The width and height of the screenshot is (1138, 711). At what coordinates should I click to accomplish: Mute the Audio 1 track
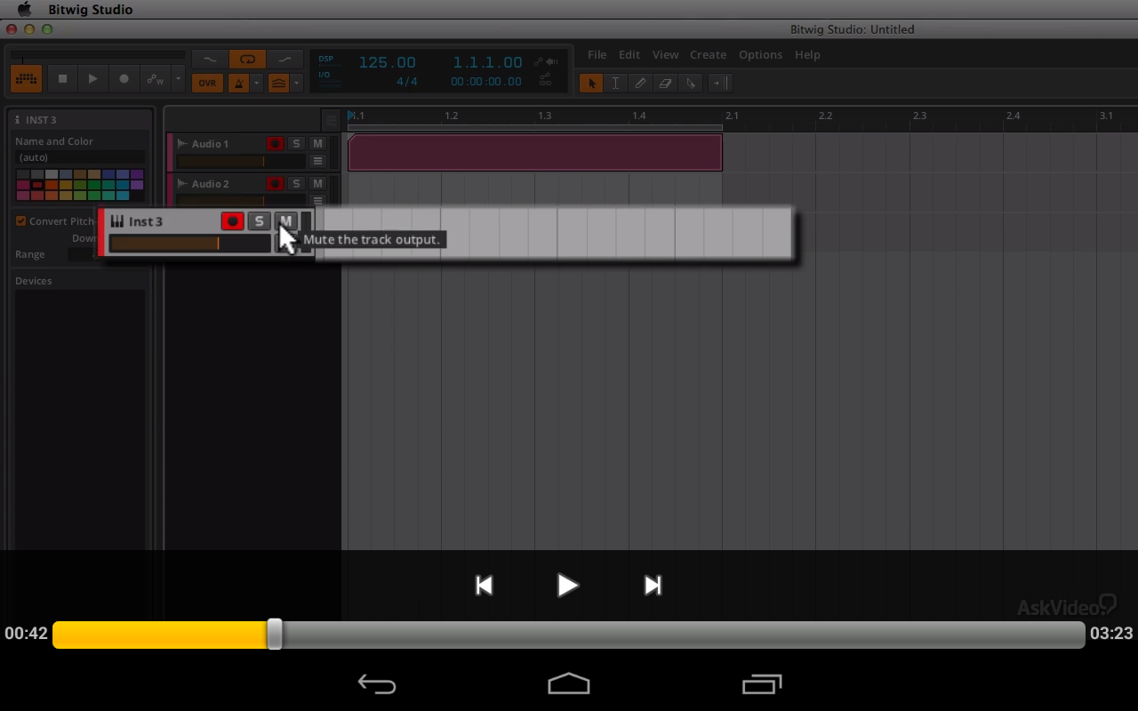coord(317,144)
